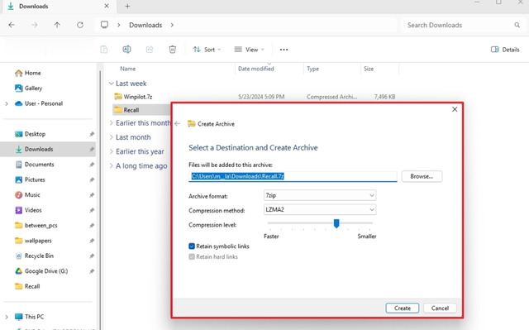Open the Compression method dropdown

(x=320, y=209)
